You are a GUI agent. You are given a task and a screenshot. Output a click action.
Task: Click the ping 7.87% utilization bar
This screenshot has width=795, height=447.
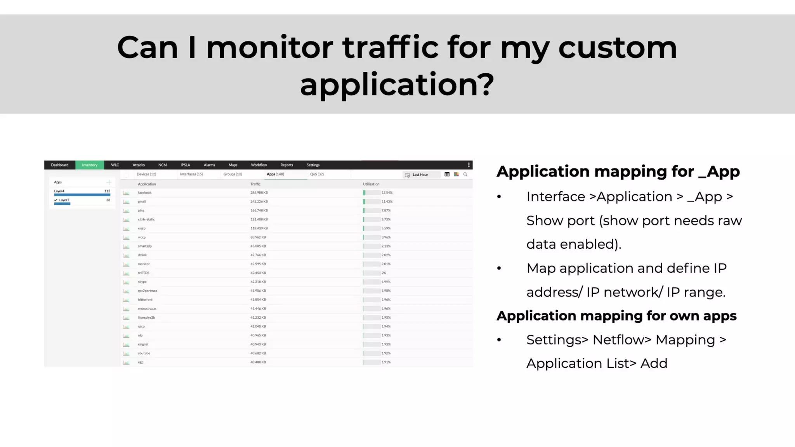[371, 211]
